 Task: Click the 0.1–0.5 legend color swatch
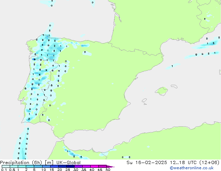point(6,166)
